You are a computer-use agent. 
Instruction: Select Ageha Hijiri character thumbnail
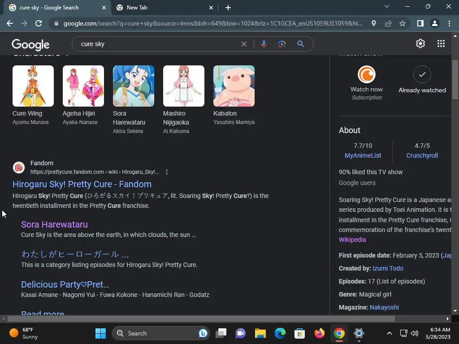(83, 86)
